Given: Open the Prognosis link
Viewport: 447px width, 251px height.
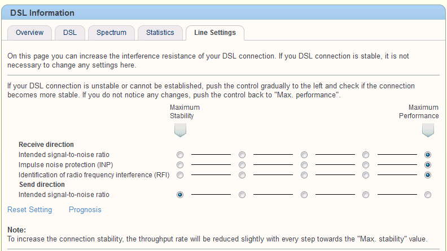Looking at the screenshot, I should pyautogui.click(x=85, y=210).
